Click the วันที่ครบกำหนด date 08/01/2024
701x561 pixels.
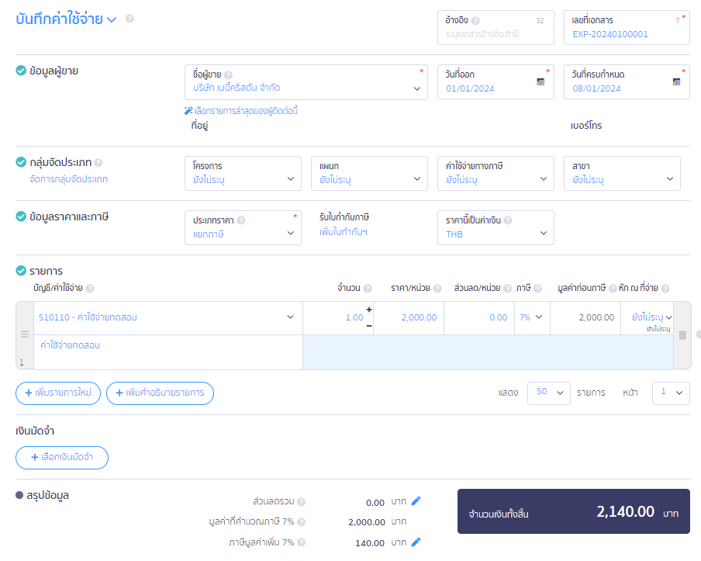point(597,88)
